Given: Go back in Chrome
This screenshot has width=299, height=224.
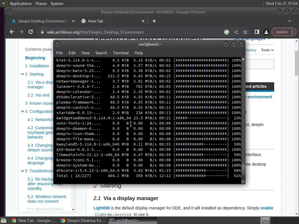Looking at the screenshot, I should [x=12, y=32].
